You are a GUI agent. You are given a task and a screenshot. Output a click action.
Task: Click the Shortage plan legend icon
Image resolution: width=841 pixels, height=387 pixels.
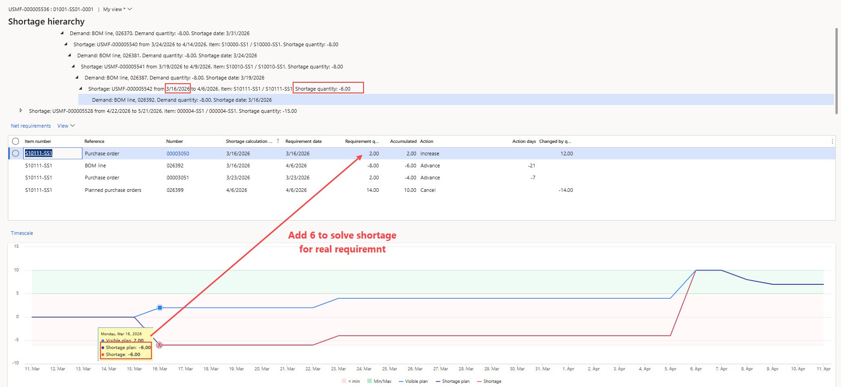pyautogui.click(x=438, y=381)
